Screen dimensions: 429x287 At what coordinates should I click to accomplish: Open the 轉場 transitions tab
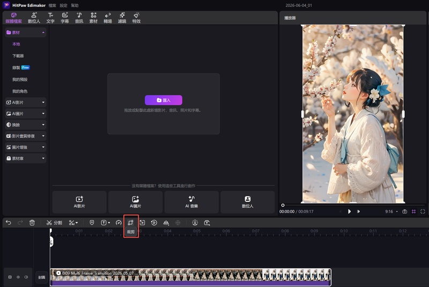pos(108,18)
